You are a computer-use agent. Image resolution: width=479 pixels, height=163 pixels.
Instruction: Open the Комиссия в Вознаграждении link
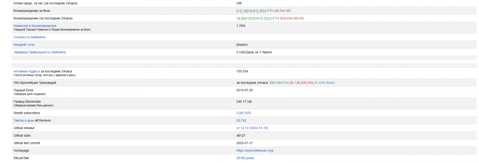click(35, 26)
